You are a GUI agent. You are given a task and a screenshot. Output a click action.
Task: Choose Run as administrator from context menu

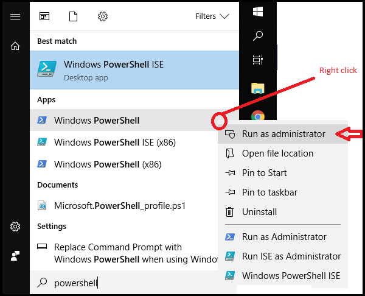click(x=283, y=134)
